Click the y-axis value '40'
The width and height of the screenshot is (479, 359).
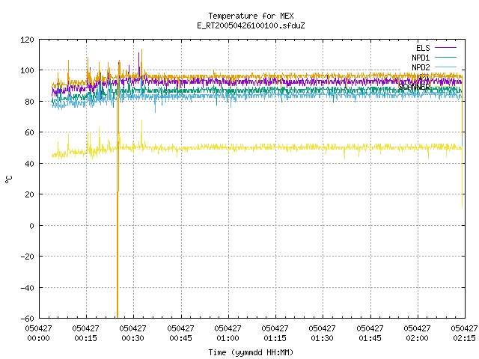pos(29,164)
